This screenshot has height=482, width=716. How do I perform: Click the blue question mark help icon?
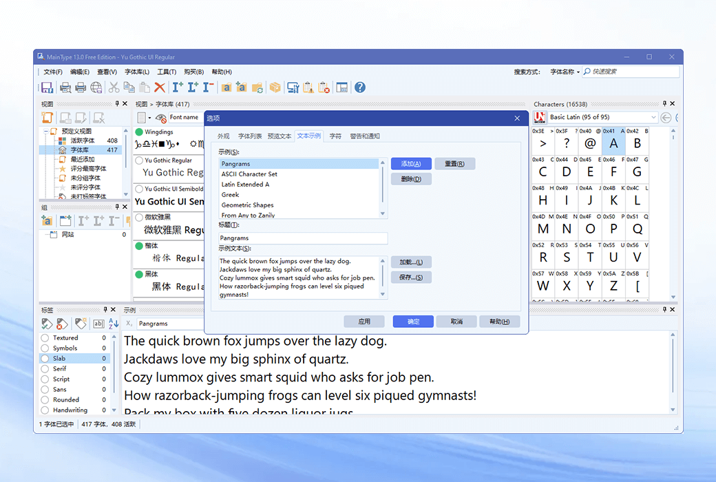pos(360,87)
